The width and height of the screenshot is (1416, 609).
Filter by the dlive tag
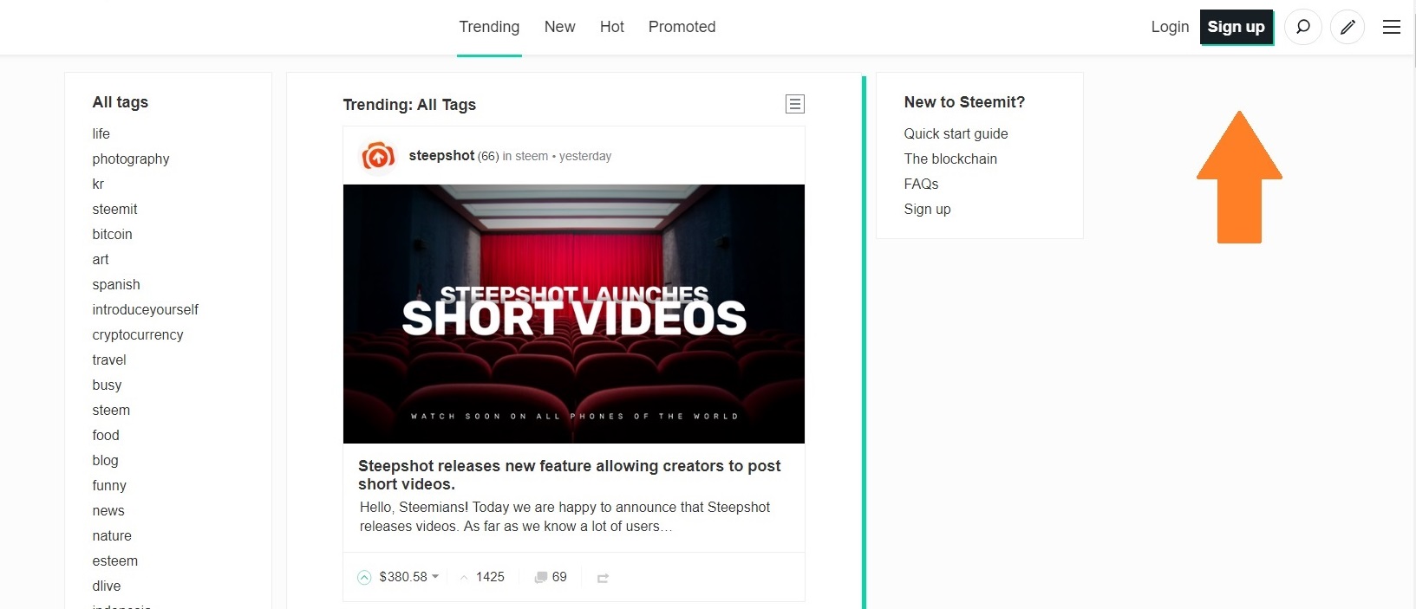click(107, 586)
